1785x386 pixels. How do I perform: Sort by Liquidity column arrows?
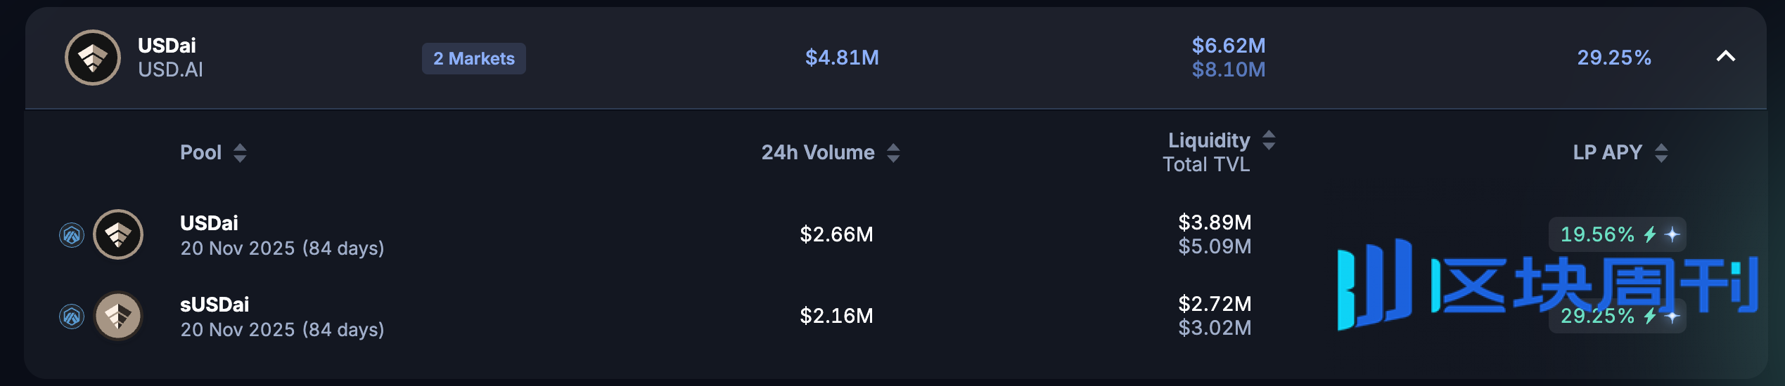(x=1269, y=140)
